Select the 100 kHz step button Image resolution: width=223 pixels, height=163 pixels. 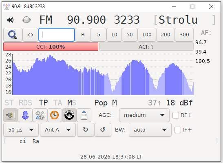[147, 35]
